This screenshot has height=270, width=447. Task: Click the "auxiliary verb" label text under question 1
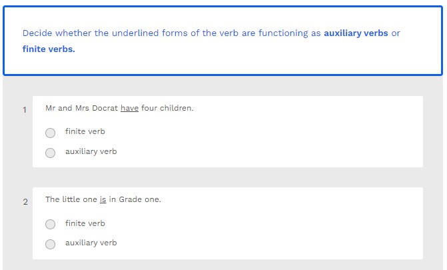(91, 151)
